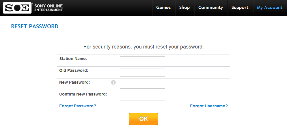Open the Games menu
The height and width of the screenshot is (129, 287).
click(x=163, y=8)
